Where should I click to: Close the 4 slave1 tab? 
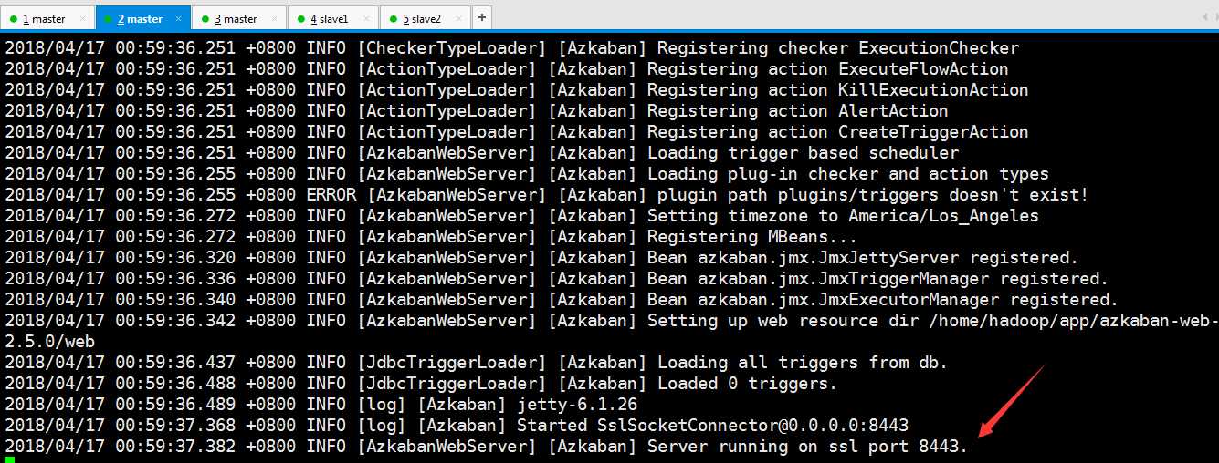click(367, 18)
